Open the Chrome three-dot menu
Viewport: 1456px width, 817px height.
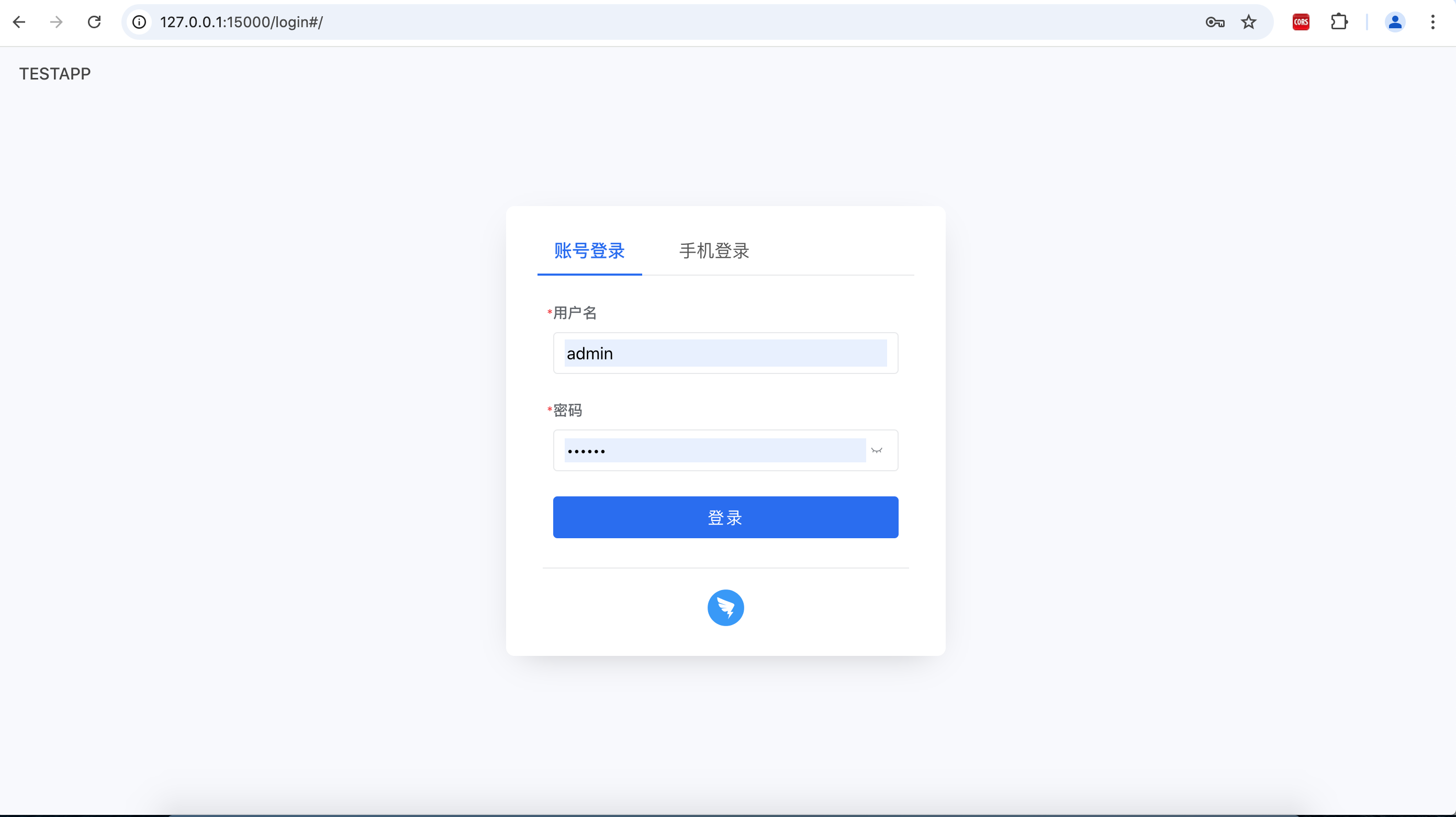pos(1432,22)
